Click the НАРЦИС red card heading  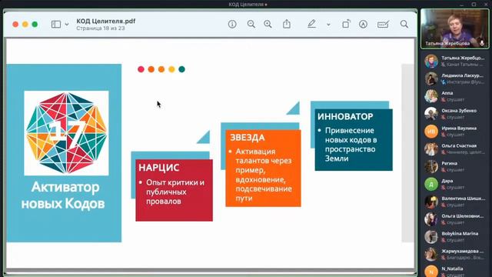tap(159, 168)
